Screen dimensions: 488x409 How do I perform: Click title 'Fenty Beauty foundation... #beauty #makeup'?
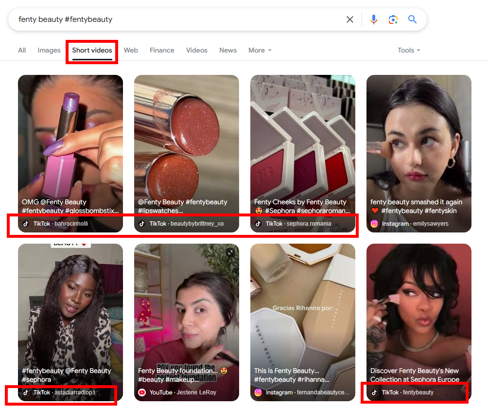tap(183, 375)
